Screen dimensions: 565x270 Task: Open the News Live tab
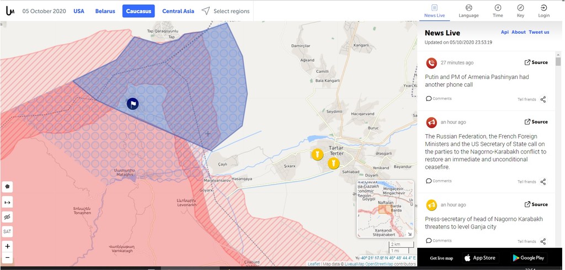[x=434, y=11]
